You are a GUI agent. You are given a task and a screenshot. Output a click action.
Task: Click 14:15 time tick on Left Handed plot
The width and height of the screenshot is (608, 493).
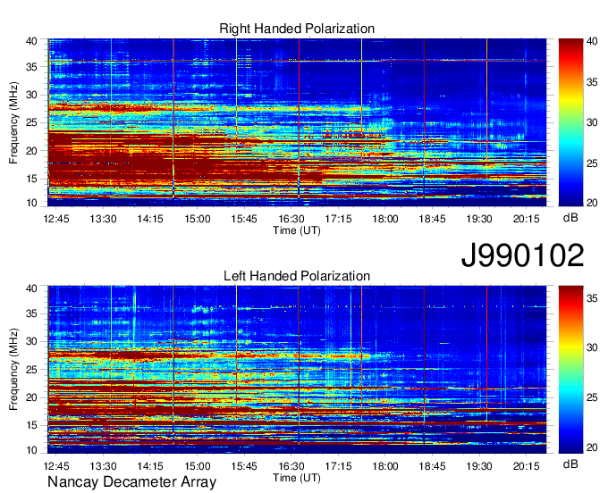click(150, 466)
